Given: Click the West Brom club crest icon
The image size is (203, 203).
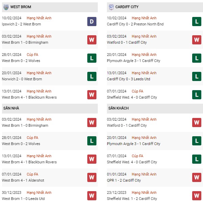Looking at the screenshot, I should point(6,7).
